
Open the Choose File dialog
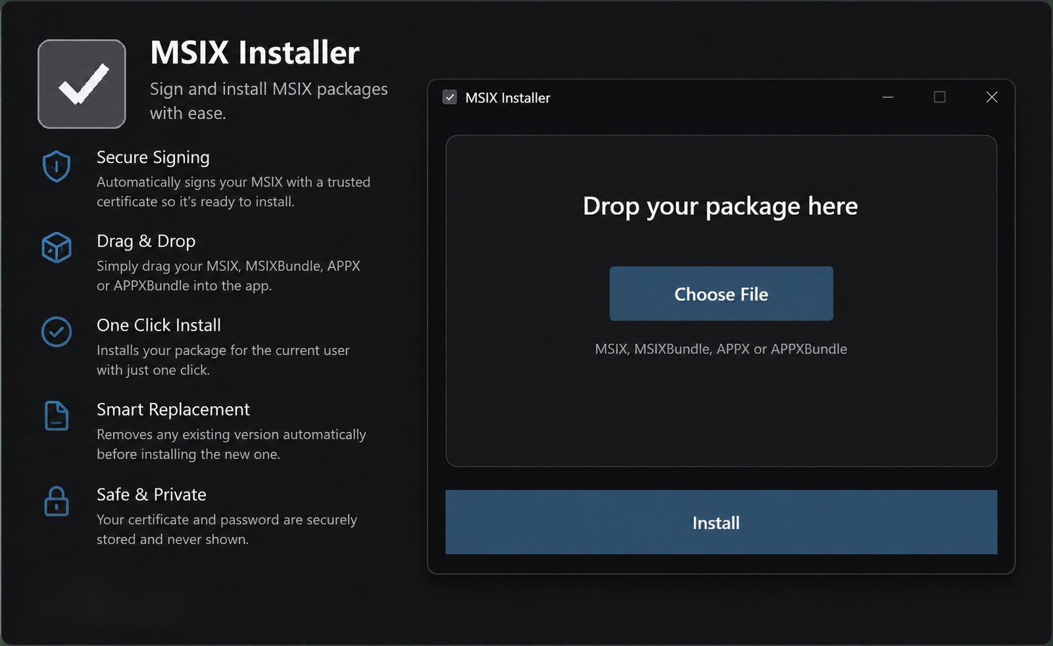pos(721,294)
